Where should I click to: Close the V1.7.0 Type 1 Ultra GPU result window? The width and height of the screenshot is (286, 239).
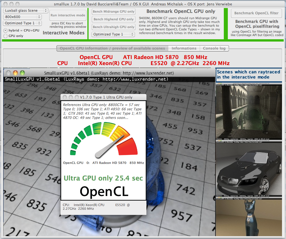65,97
